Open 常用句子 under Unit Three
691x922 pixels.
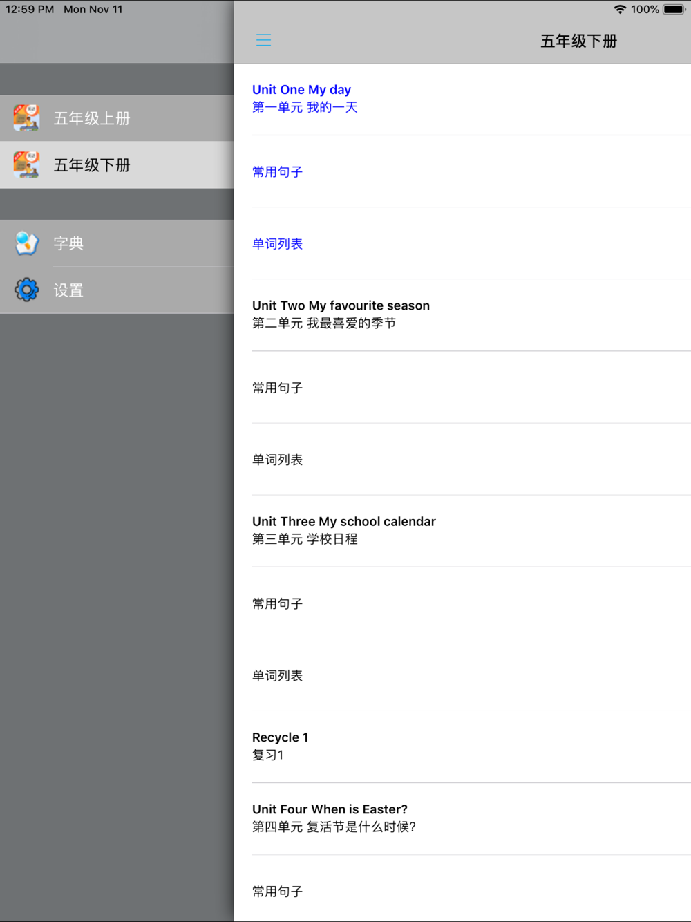[x=462, y=603]
